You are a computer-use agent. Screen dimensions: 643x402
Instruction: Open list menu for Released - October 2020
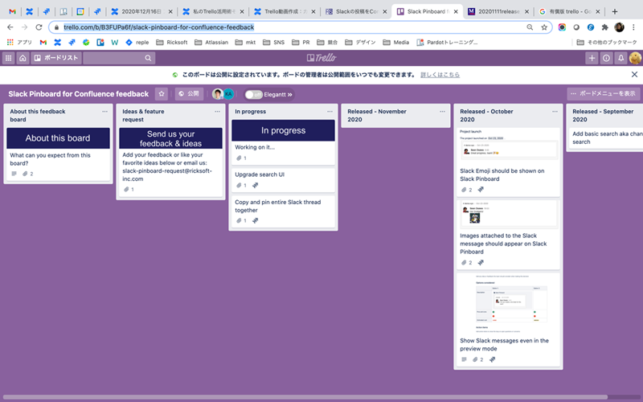tap(555, 112)
